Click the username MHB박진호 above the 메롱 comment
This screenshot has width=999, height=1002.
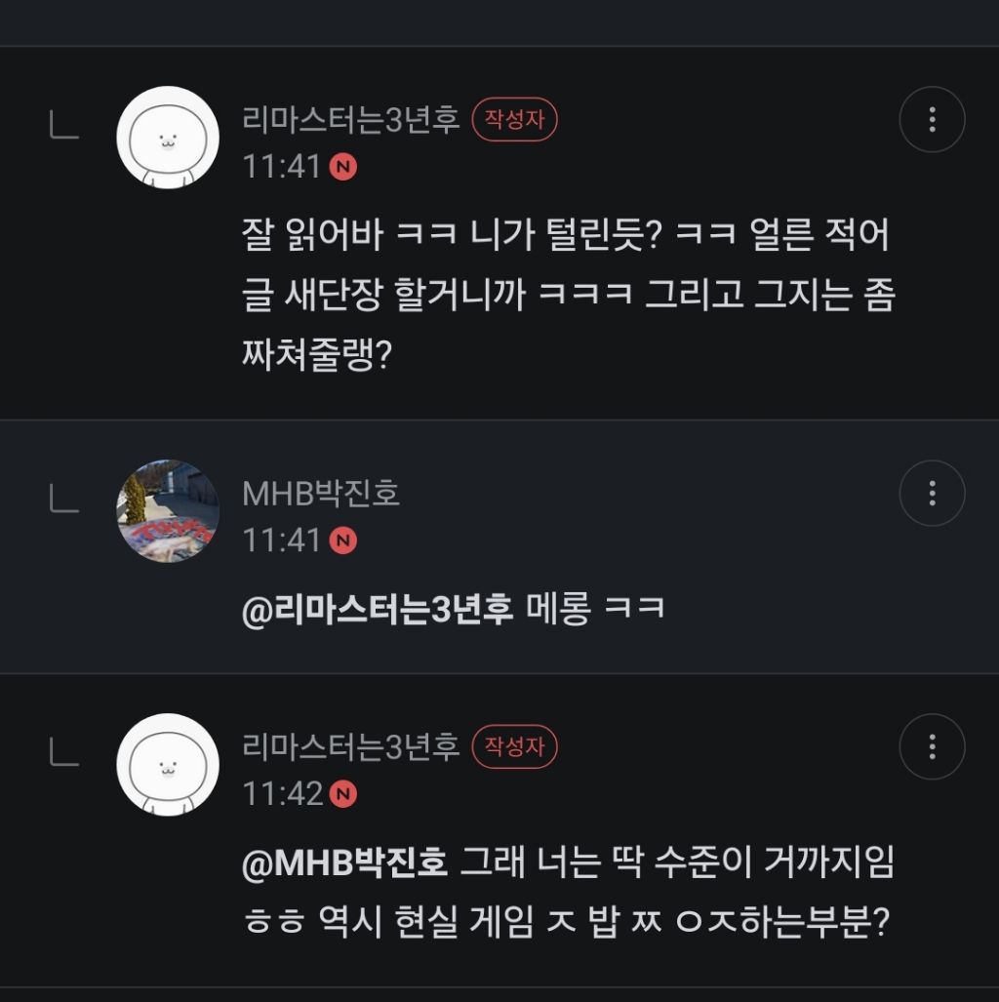click(321, 494)
